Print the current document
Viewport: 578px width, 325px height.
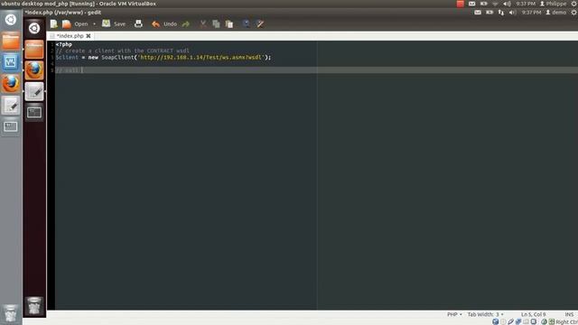click(x=138, y=24)
